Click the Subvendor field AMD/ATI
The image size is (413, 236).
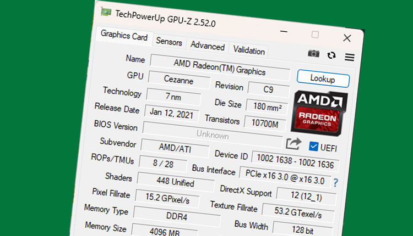click(175, 148)
